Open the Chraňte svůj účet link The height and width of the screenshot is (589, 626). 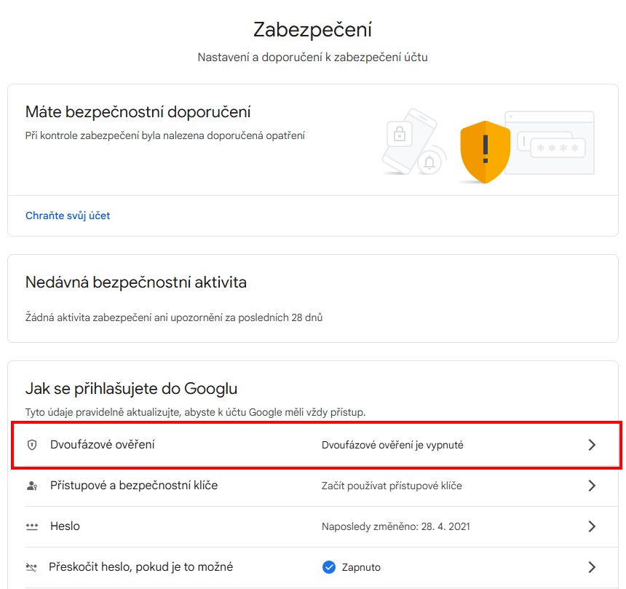pos(68,216)
